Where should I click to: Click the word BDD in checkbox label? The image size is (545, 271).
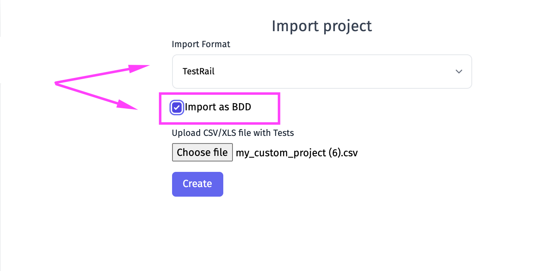[242, 107]
